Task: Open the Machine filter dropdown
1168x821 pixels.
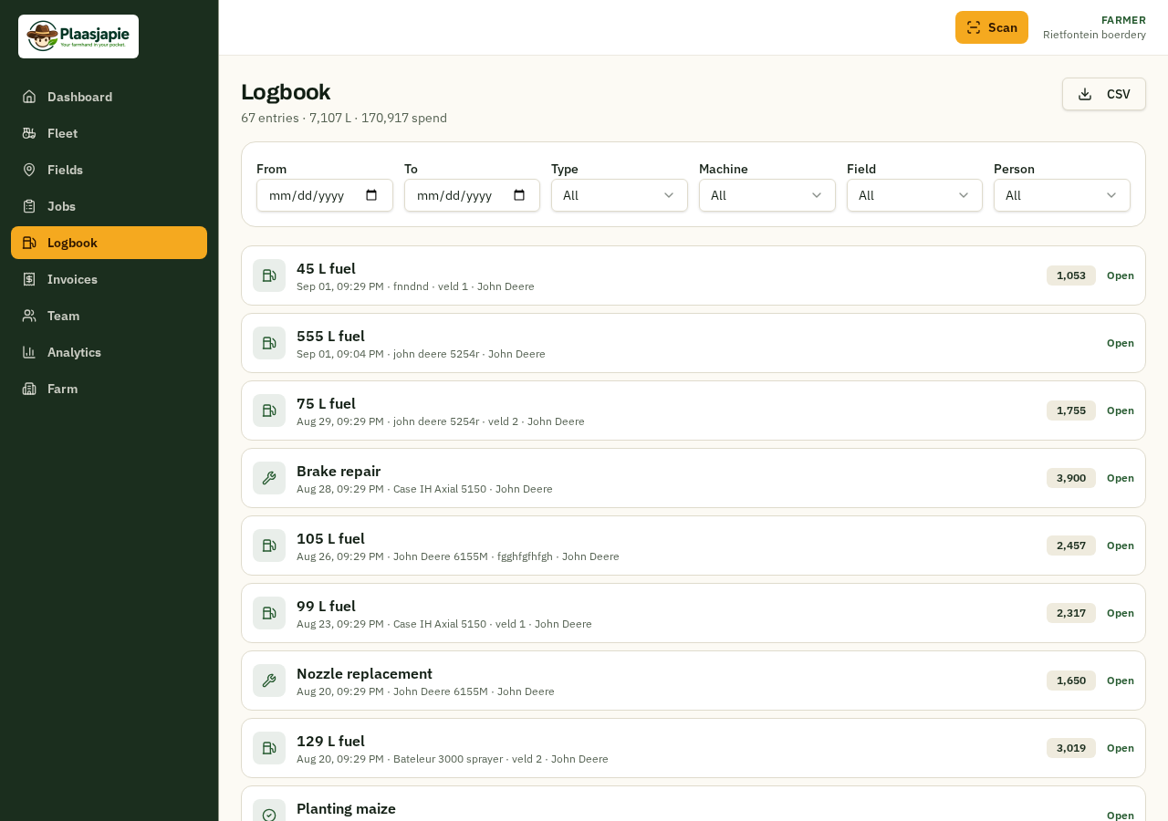Action: [x=767, y=195]
